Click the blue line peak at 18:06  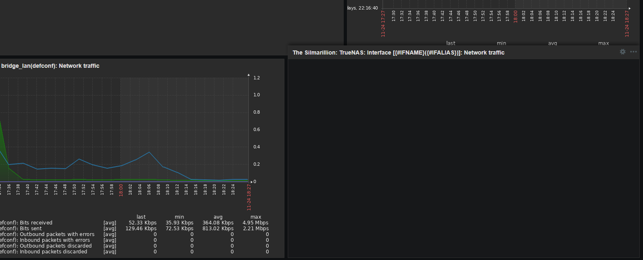tap(149, 152)
